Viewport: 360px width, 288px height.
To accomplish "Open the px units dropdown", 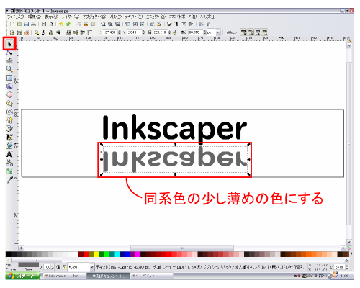I will click(218, 32).
